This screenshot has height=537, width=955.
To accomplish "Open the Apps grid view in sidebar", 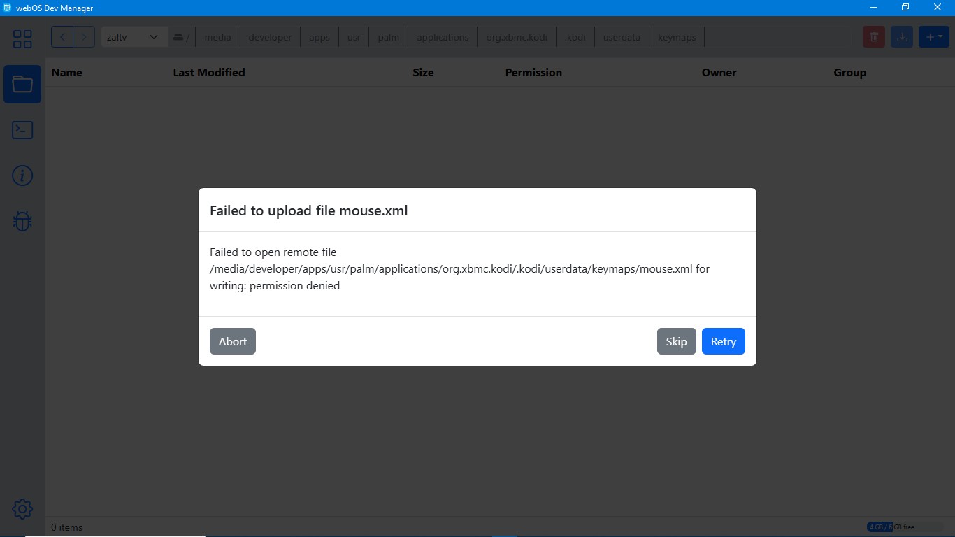I will 22,39.
